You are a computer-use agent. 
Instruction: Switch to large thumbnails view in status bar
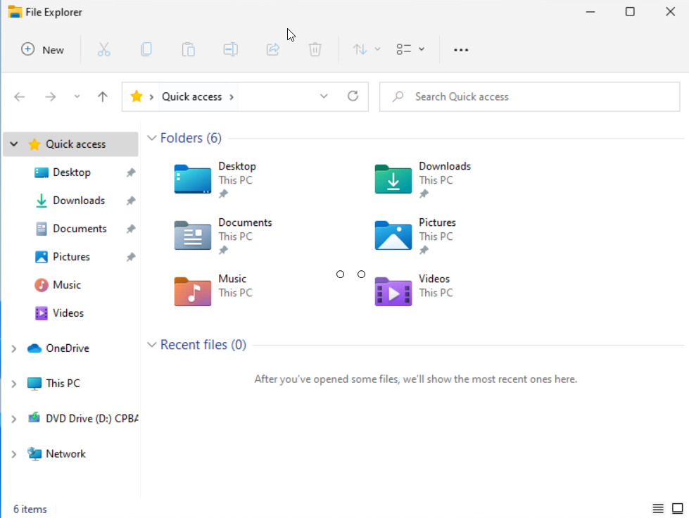677,508
